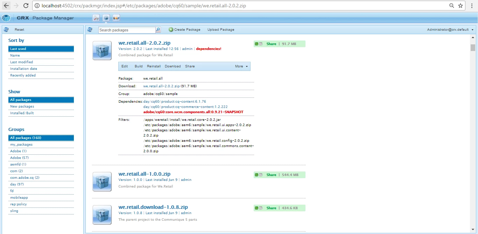
Task: Click Build in the package toolbar
Action: (x=139, y=66)
